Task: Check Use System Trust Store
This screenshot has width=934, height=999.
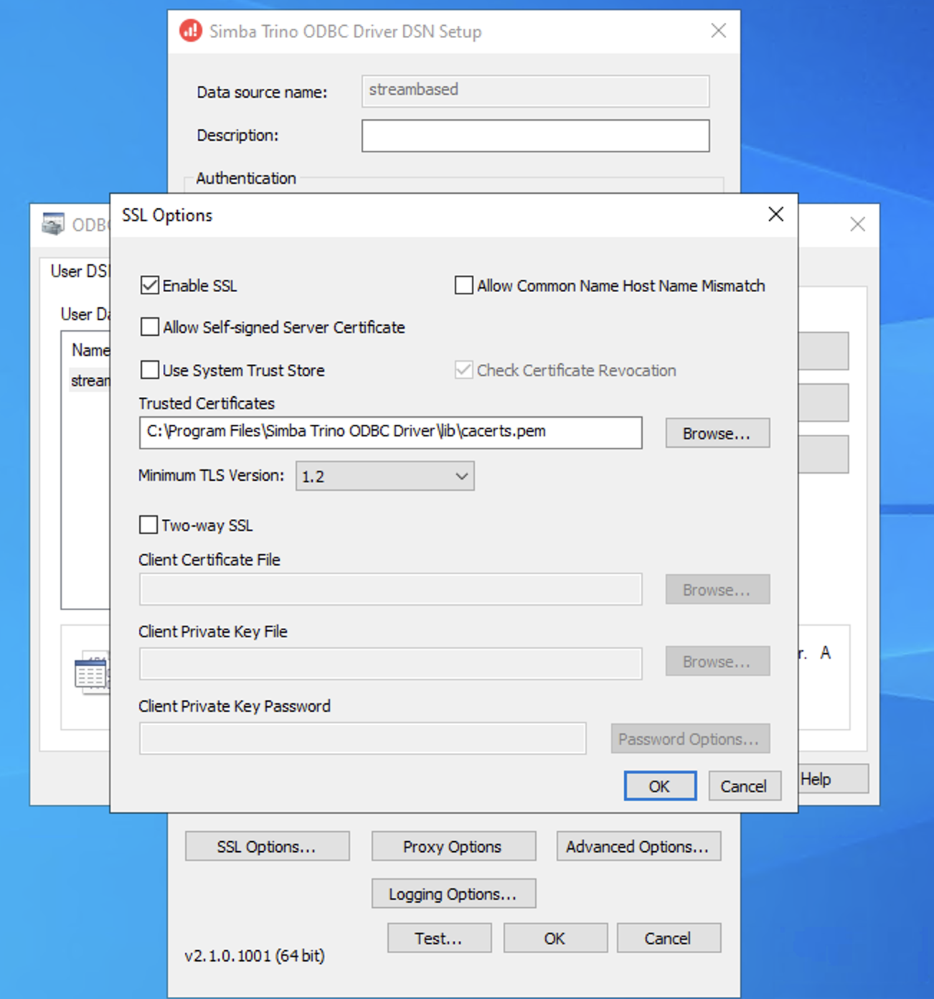Action: click(149, 370)
